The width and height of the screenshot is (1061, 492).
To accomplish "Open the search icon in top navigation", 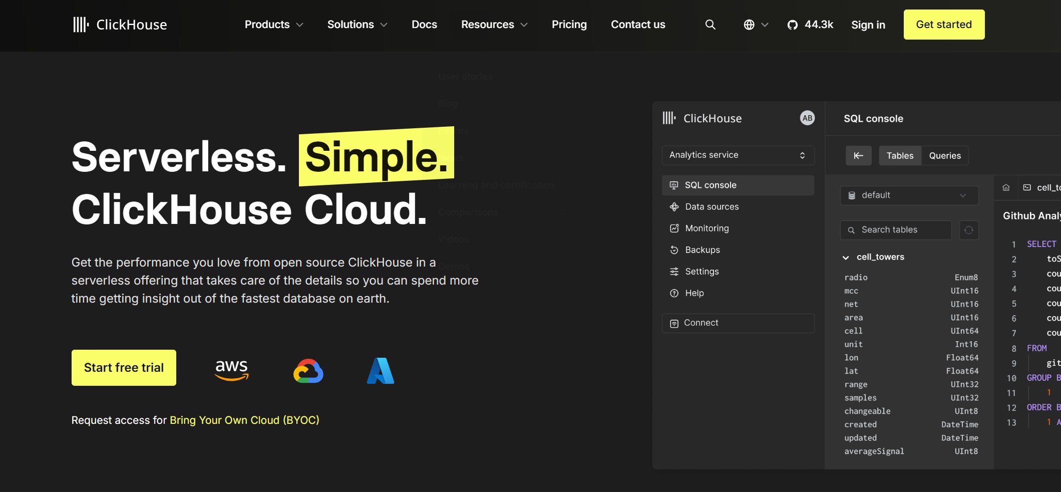I will 710,24.
